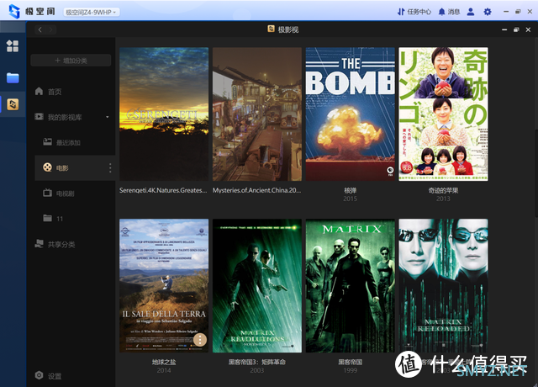
Task: Open category named 11
Action: click(x=60, y=219)
